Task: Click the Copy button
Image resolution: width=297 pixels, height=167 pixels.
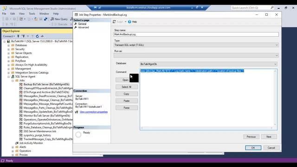Action: tap(127, 94)
